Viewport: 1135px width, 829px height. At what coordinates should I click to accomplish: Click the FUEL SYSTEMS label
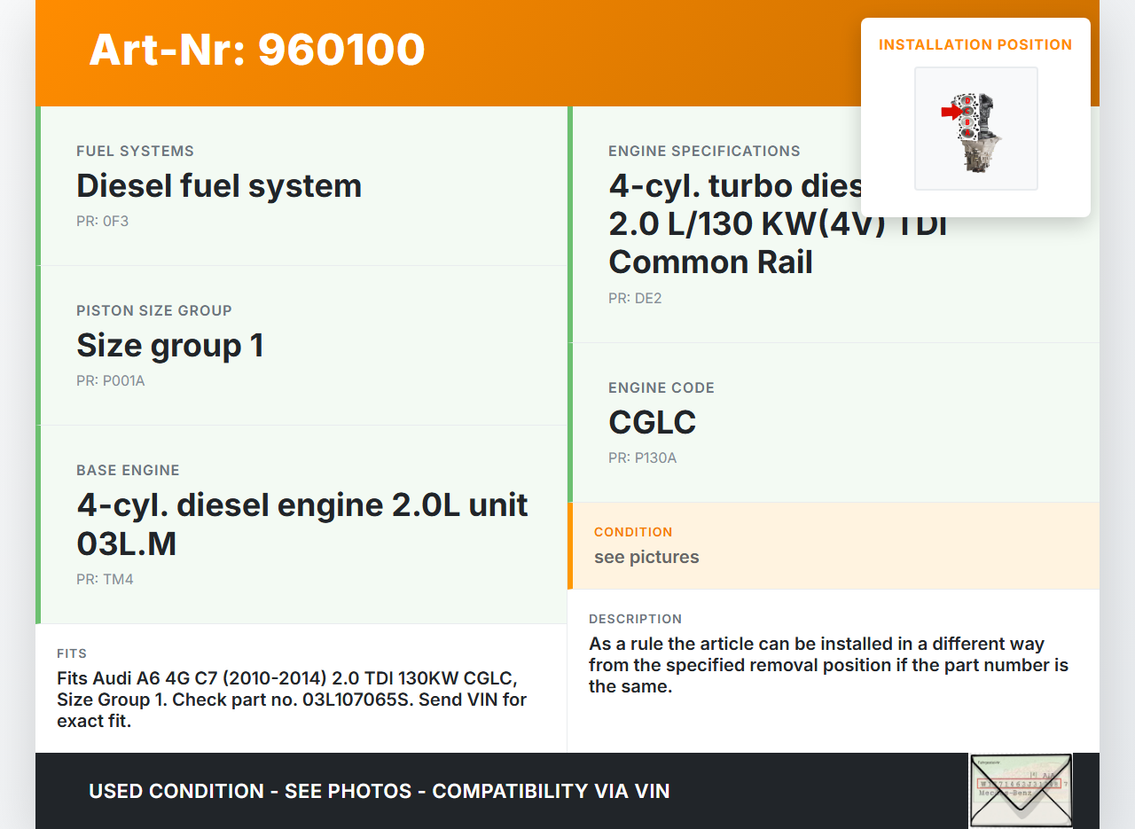point(135,151)
